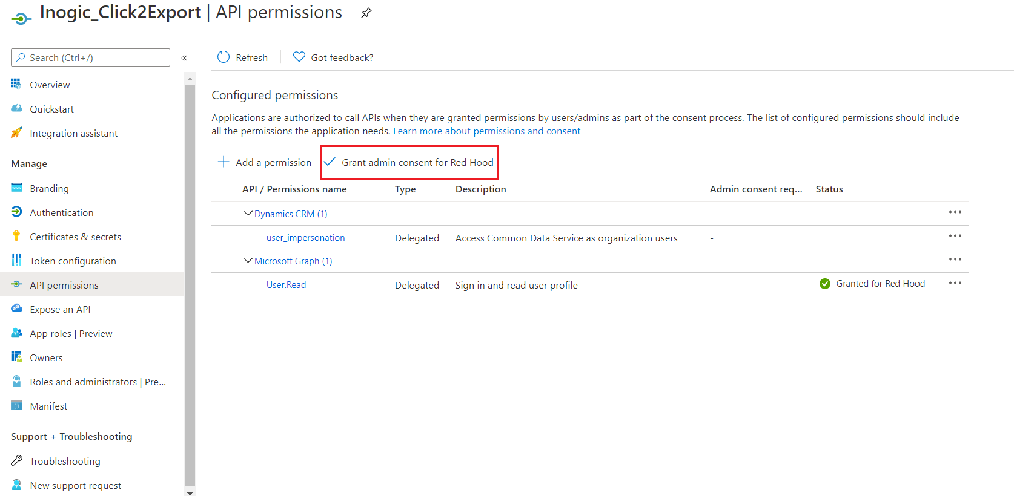Click the Branding icon in sidebar
The width and height of the screenshot is (1014, 496).
(16, 188)
